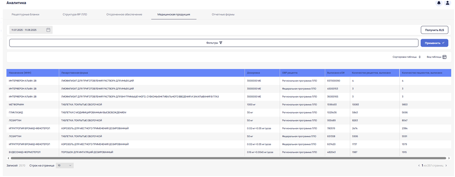Screen dimensions: 455x177
Task: Switch to Рецептурные бланки tab
Action: 26,14
